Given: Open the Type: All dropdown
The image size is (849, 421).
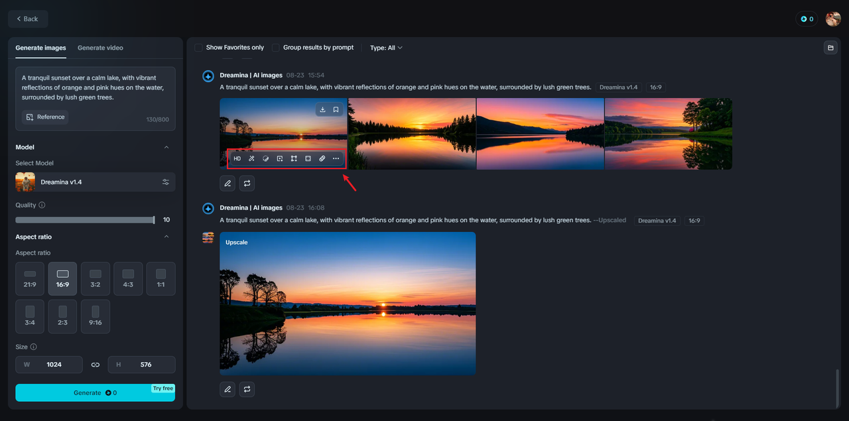Looking at the screenshot, I should [x=386, y=48].
